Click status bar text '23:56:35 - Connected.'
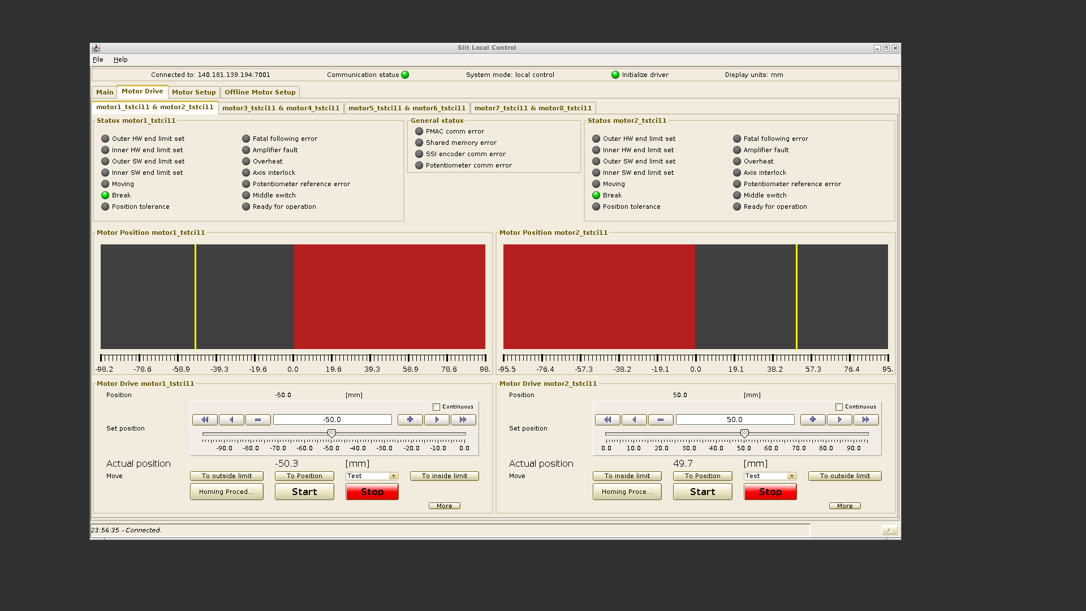The width and height of the screenshot is (1086, 611). point(127,530)
